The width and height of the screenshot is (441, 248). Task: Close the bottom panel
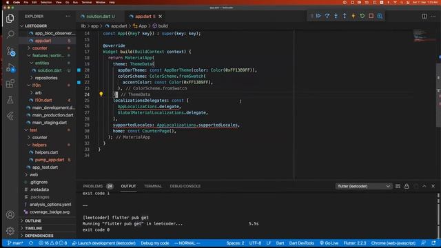[433, 186]
